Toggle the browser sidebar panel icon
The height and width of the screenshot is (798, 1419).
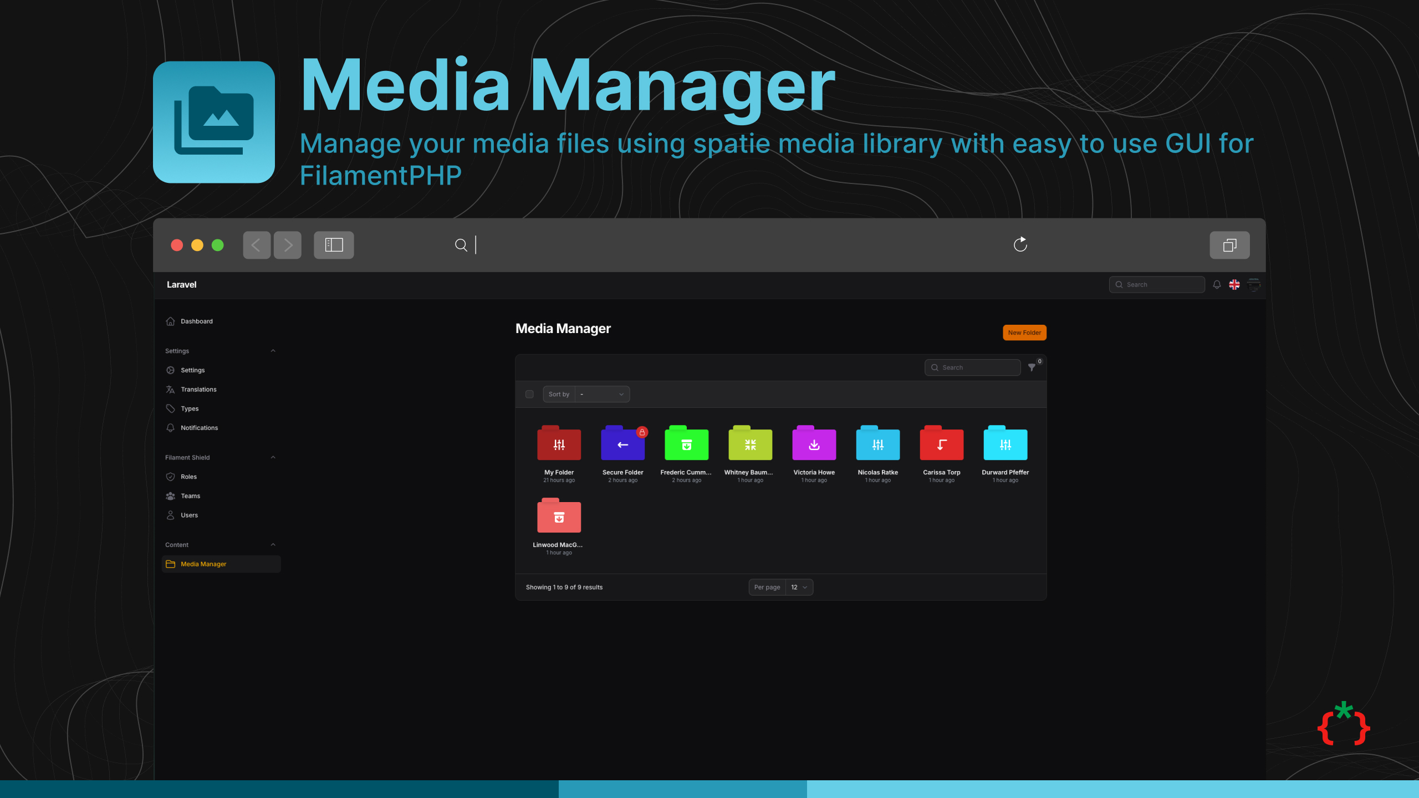tap(334, 245)
